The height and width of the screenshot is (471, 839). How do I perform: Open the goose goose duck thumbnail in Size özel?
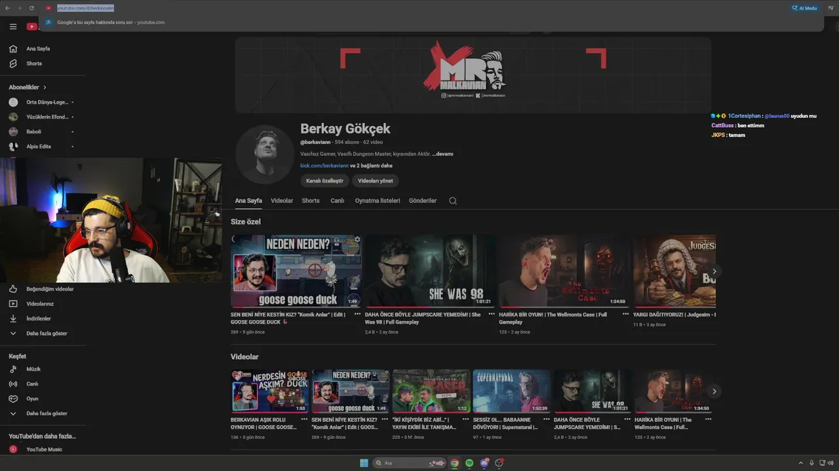pyautogui.click(x=296, y=271)
